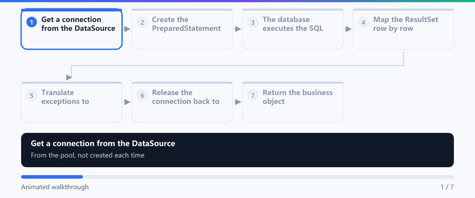Click the number 5 step badge

point(32,95)
